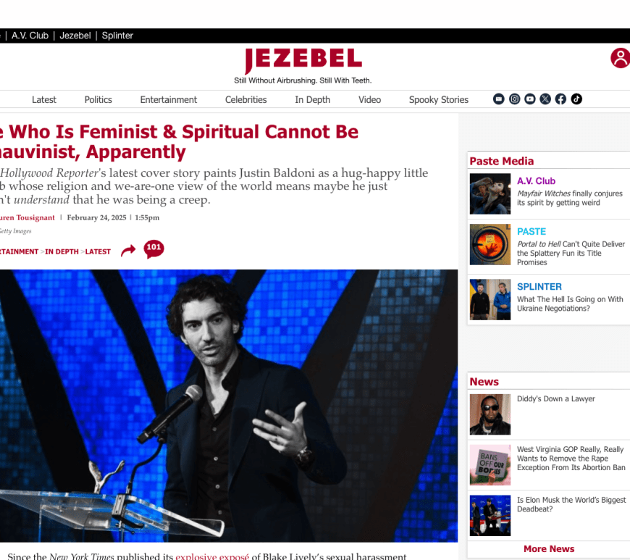This screenshot has height=560, width=630.
Task: Click the red share arrow icon
Action: pos(129,251)
